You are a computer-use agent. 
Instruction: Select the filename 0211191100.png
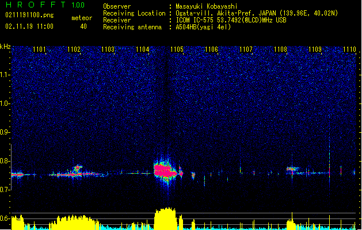[29, 15]
